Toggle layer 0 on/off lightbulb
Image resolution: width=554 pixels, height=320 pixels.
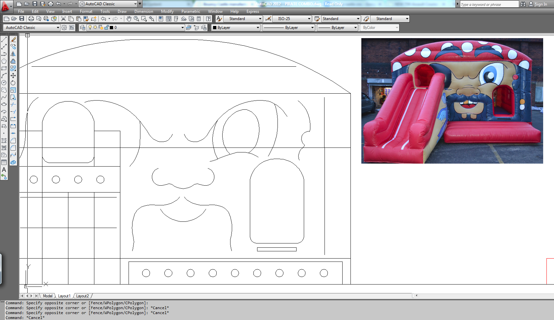[90, 28]
